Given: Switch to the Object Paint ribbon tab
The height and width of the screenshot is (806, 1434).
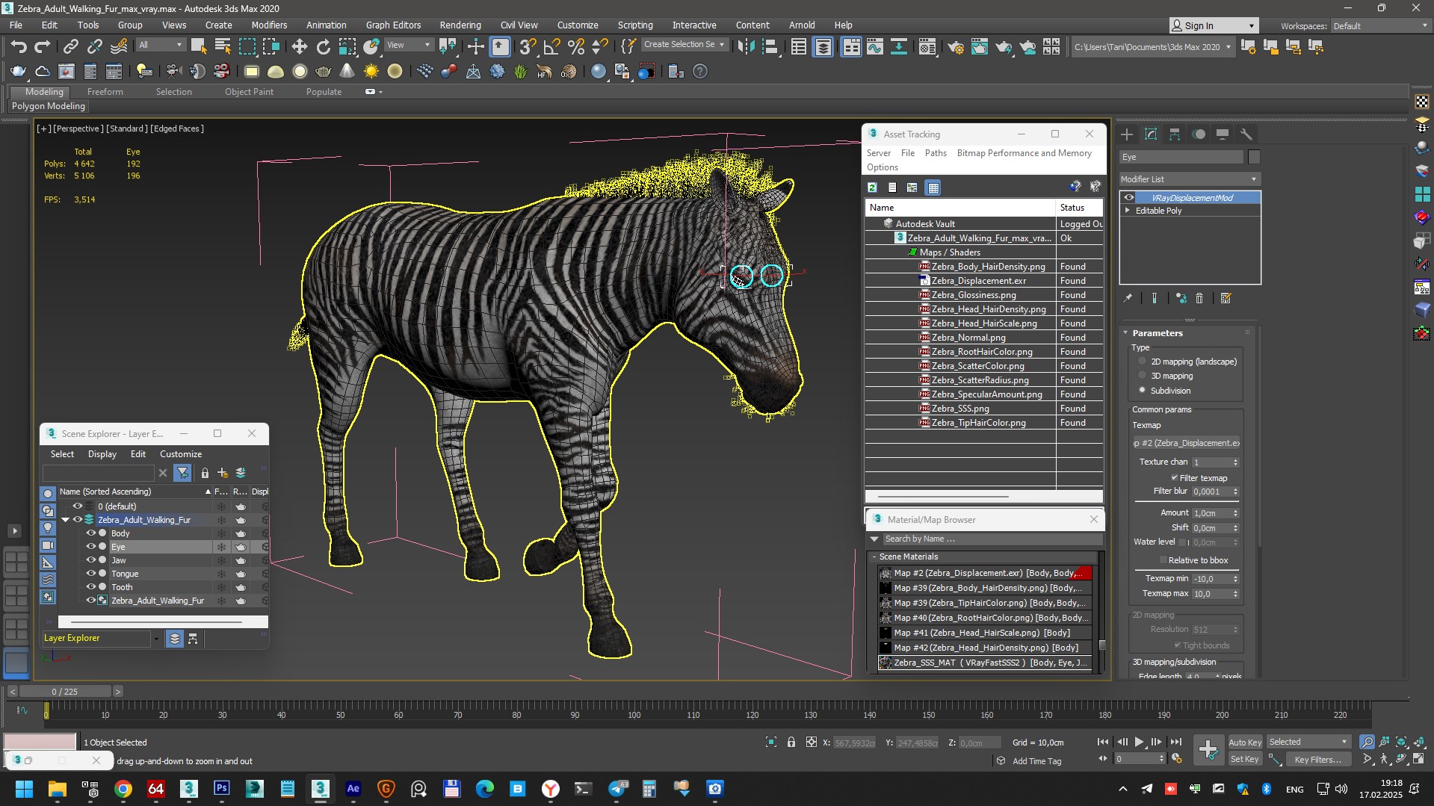Looking at the screenshot, I should pyautogui.click(x=249, y=92).
